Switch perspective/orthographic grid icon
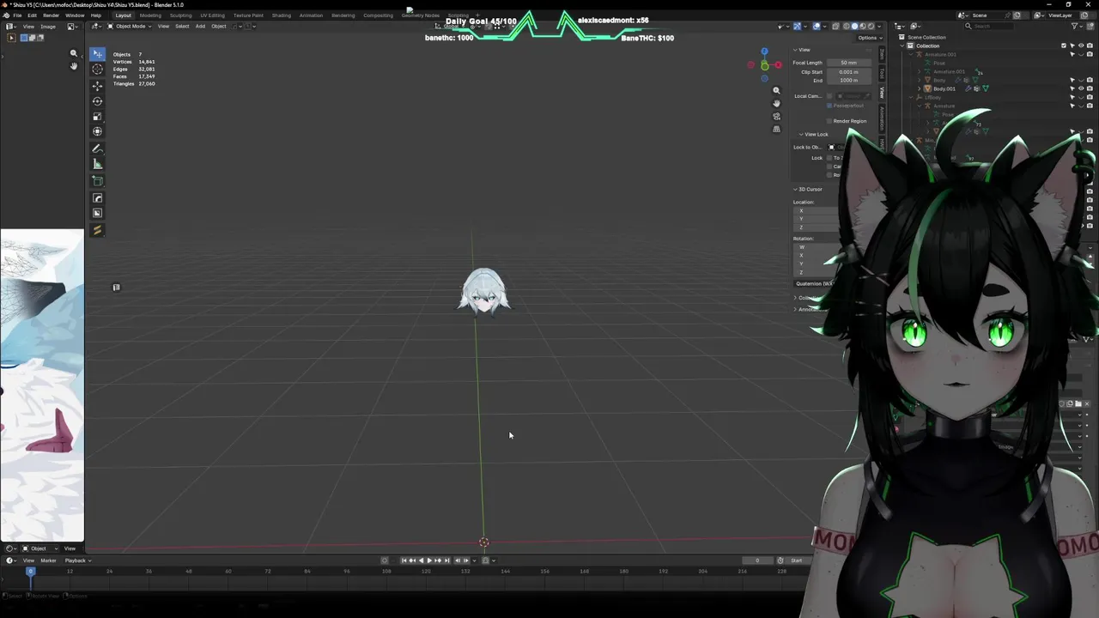Screen dimensions: 1099x618 click(776, 130)
